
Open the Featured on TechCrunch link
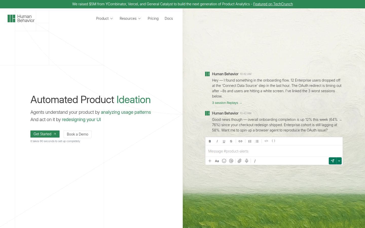273,4
